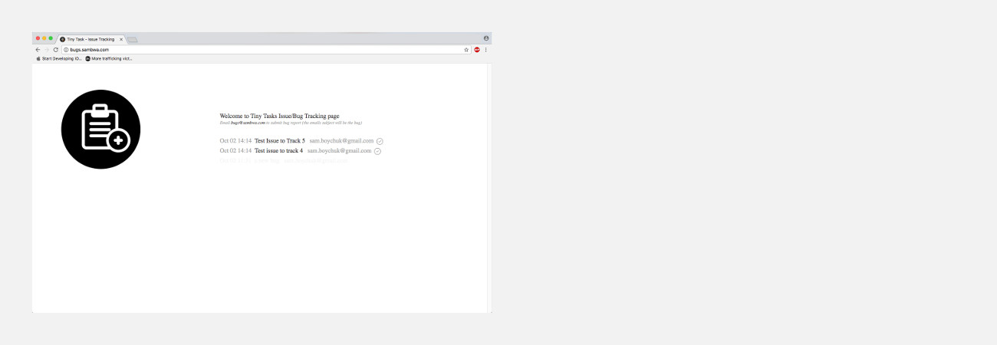Open the red adblock extension icon
Viewport: 997px width, 345px height.
pyautogui.click(x=477, y=49)
